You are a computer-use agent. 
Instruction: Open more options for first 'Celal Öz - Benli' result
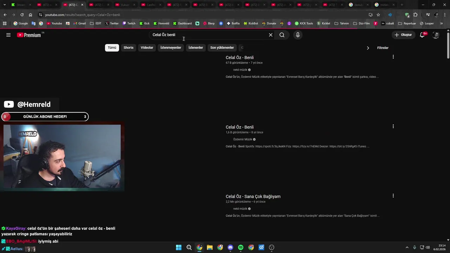[x=393, y=57]
